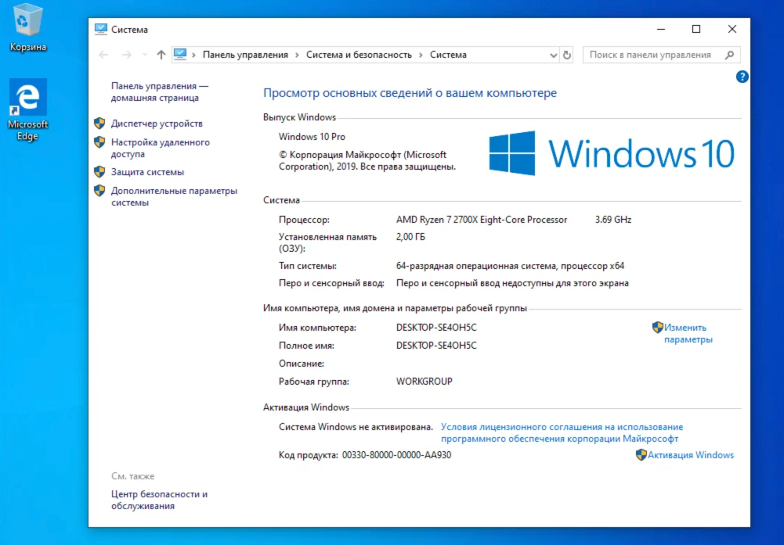Click the WORKGROUP value
This screenshot has height=545, width=784.
[424, 382]
